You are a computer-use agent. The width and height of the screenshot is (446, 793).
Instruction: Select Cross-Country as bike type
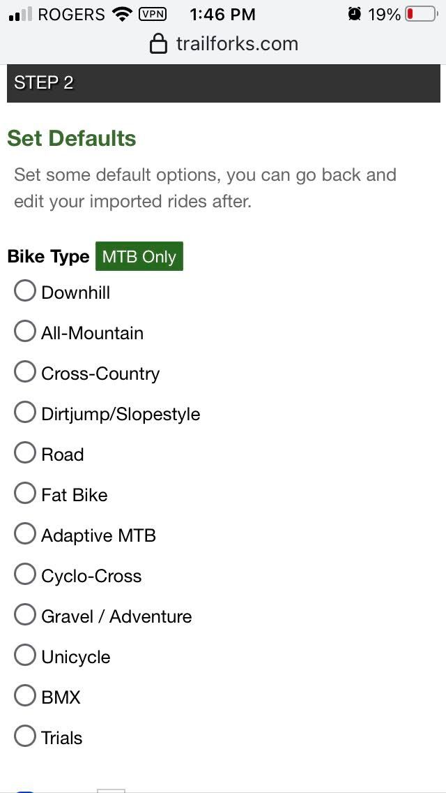pos(25,372)
